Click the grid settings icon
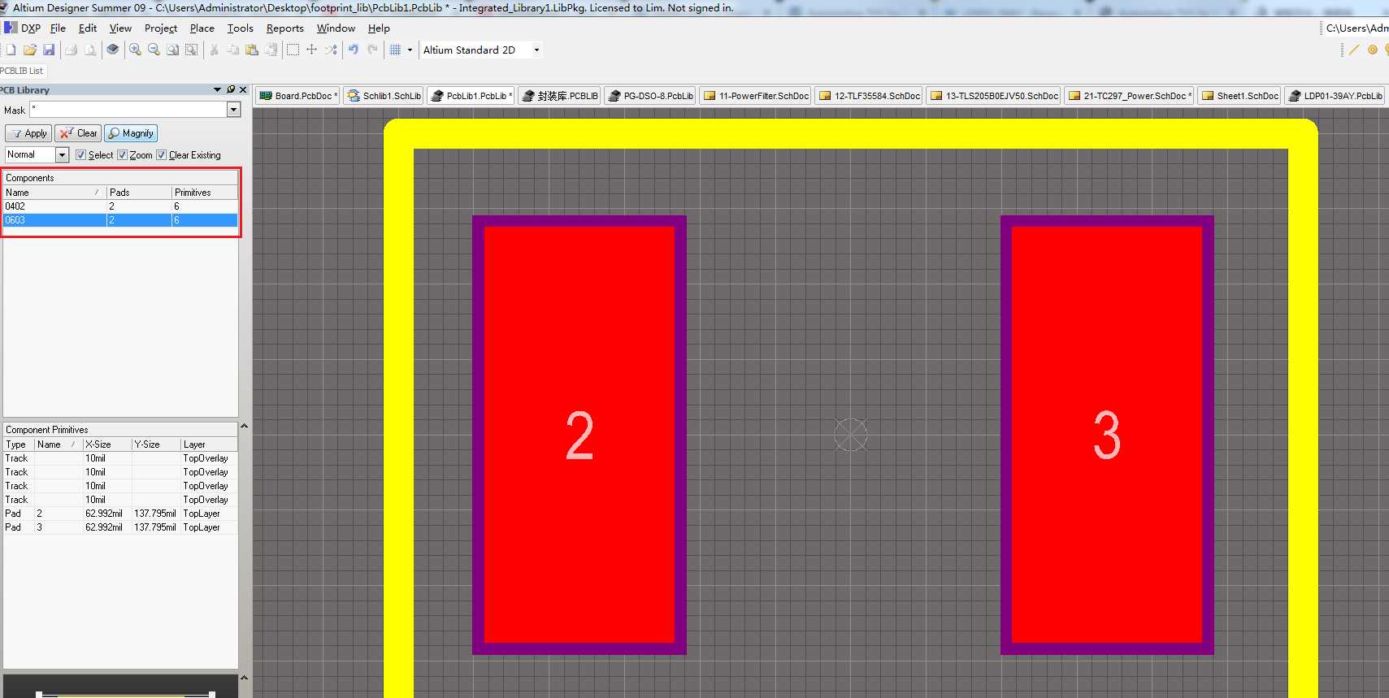Image resolution: width=1389 pixels, height=698 pixels. point(395,50)
